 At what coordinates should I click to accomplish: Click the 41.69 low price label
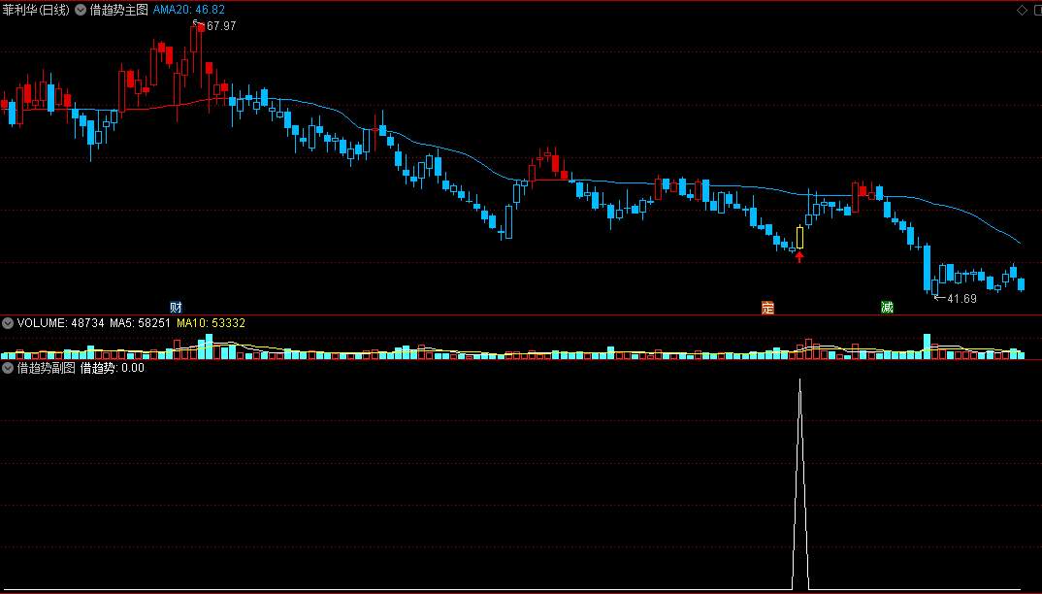(961, 299)
